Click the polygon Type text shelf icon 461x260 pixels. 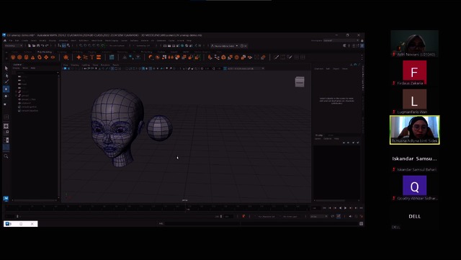click(x=92, y=58)
